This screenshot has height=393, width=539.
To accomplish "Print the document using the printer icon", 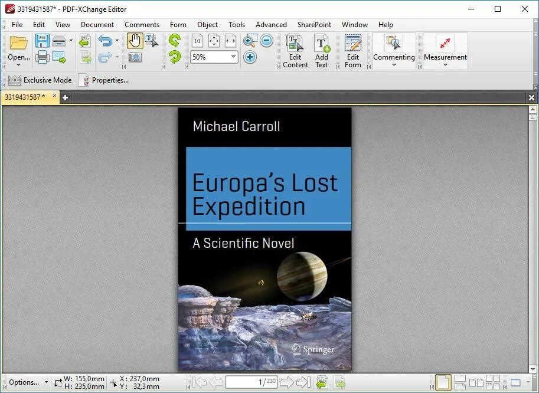I will pyautogui.click(x=42, y=57).
